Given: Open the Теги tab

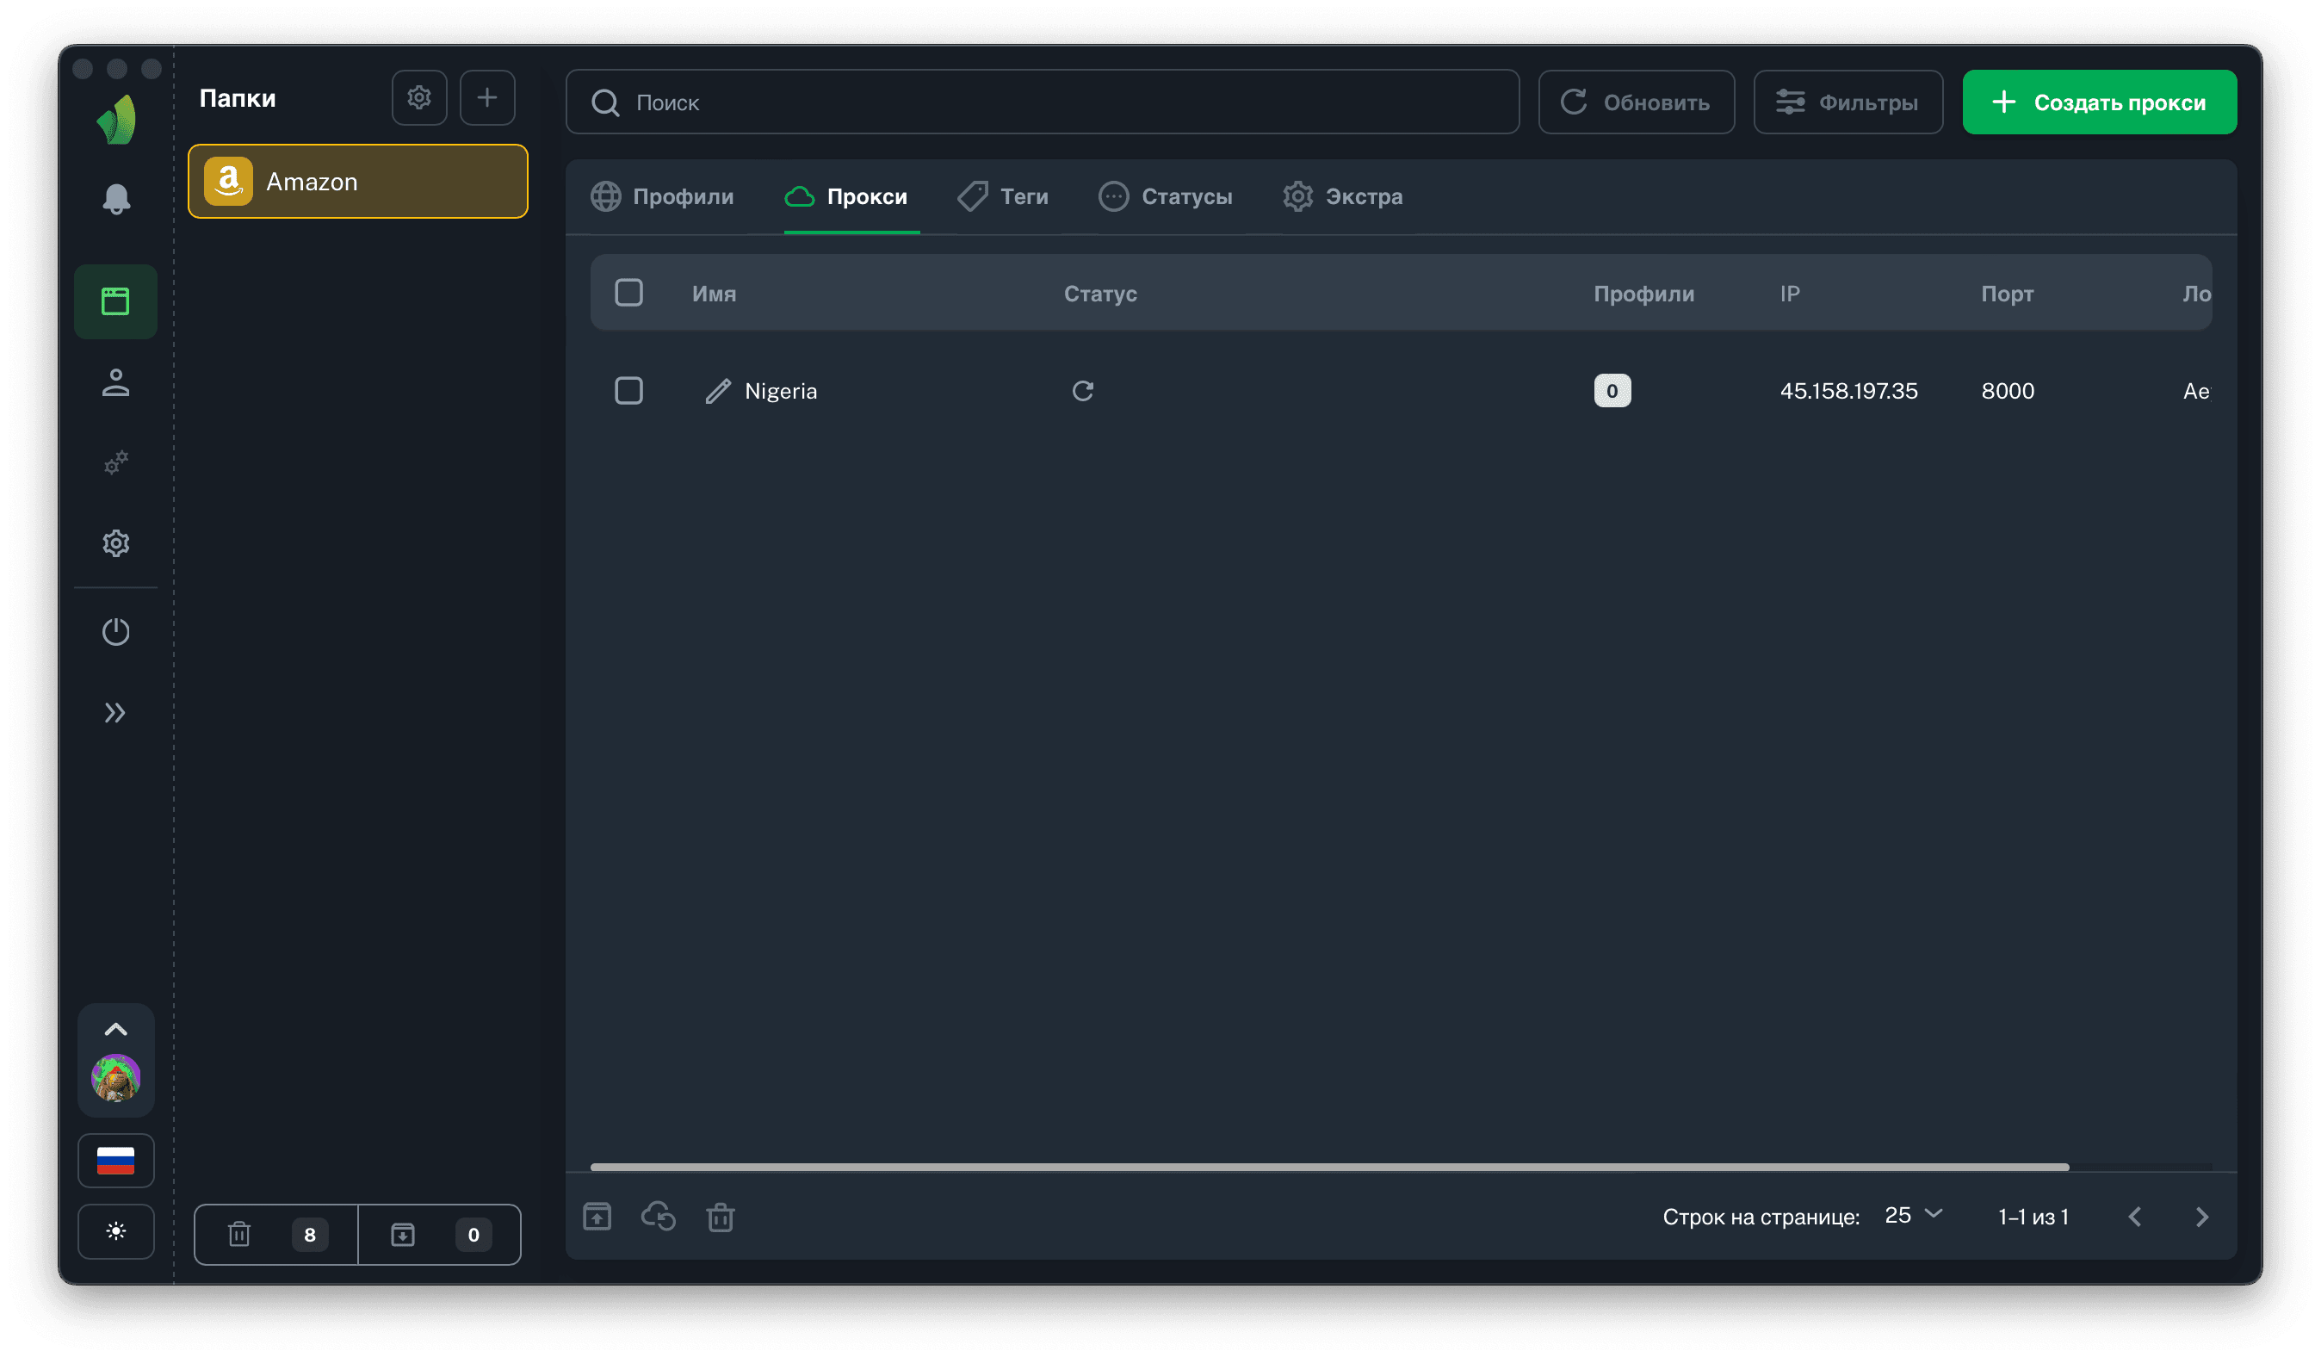Looking at the screenshot, I should [x=1004, y=196].
